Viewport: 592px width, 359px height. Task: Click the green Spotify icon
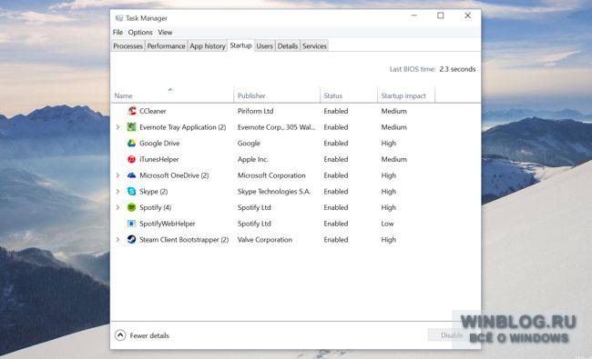tap(131, 207)
